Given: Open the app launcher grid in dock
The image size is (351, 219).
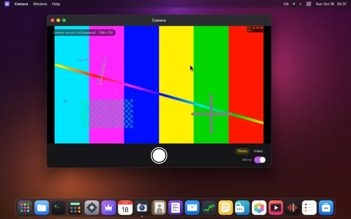Looking at the screenshot, I should click(x=25, y=208).
